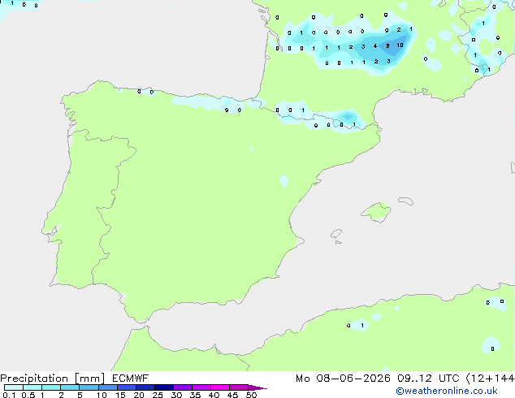This screenshot has height=398, width=515.
Task: Select the 5 to 10 mm legend color
Action: tap(89, 387)
